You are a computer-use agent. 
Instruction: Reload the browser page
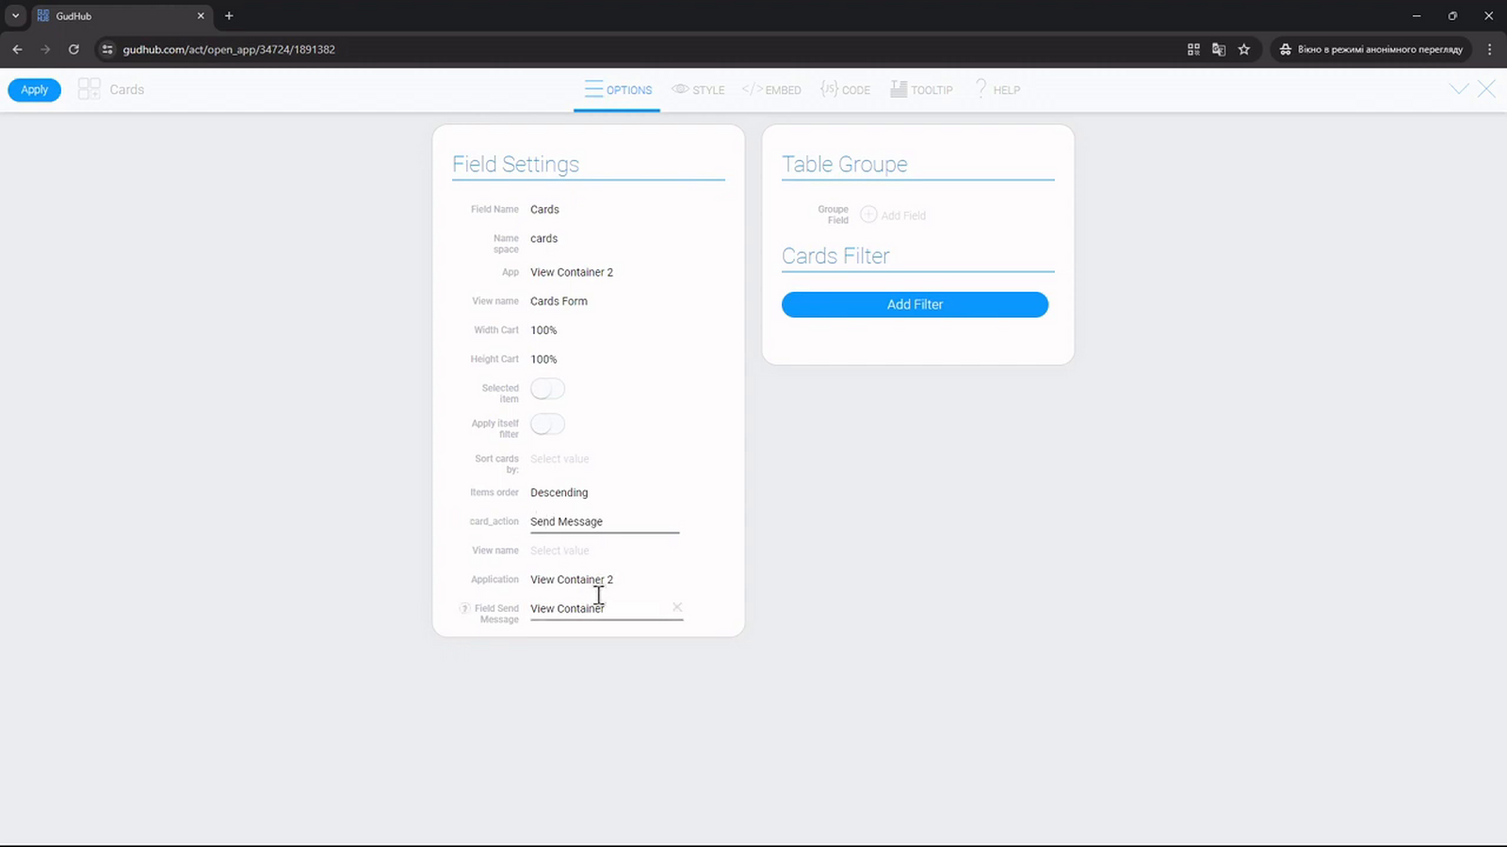(x=73, y=49)
